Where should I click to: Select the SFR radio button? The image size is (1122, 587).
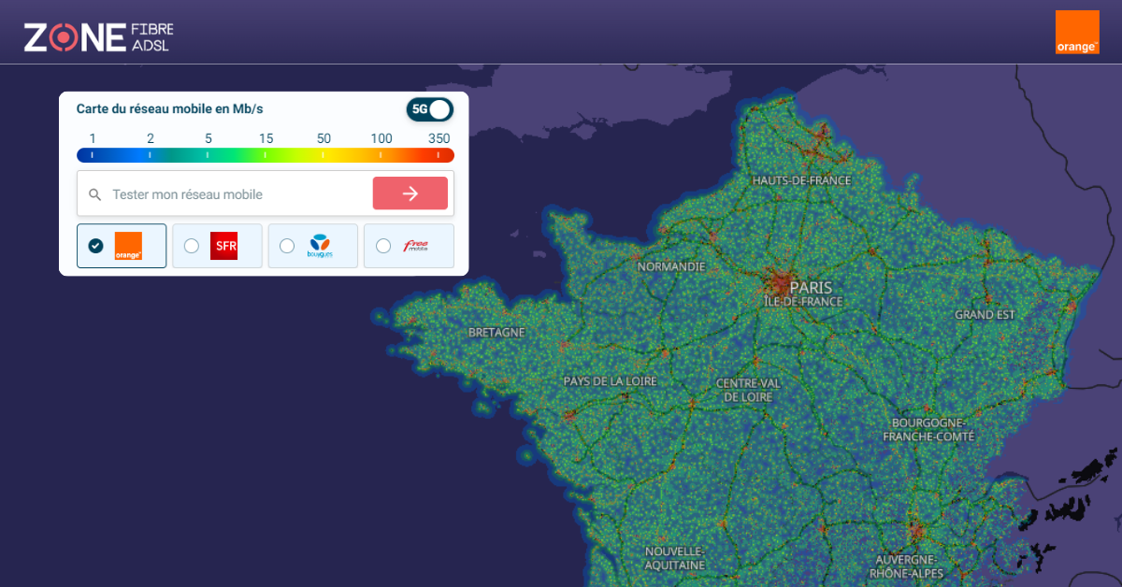(192, 245)
